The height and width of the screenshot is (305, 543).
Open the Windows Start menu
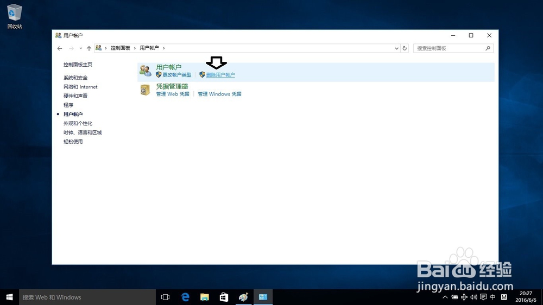tap(9, 297)
